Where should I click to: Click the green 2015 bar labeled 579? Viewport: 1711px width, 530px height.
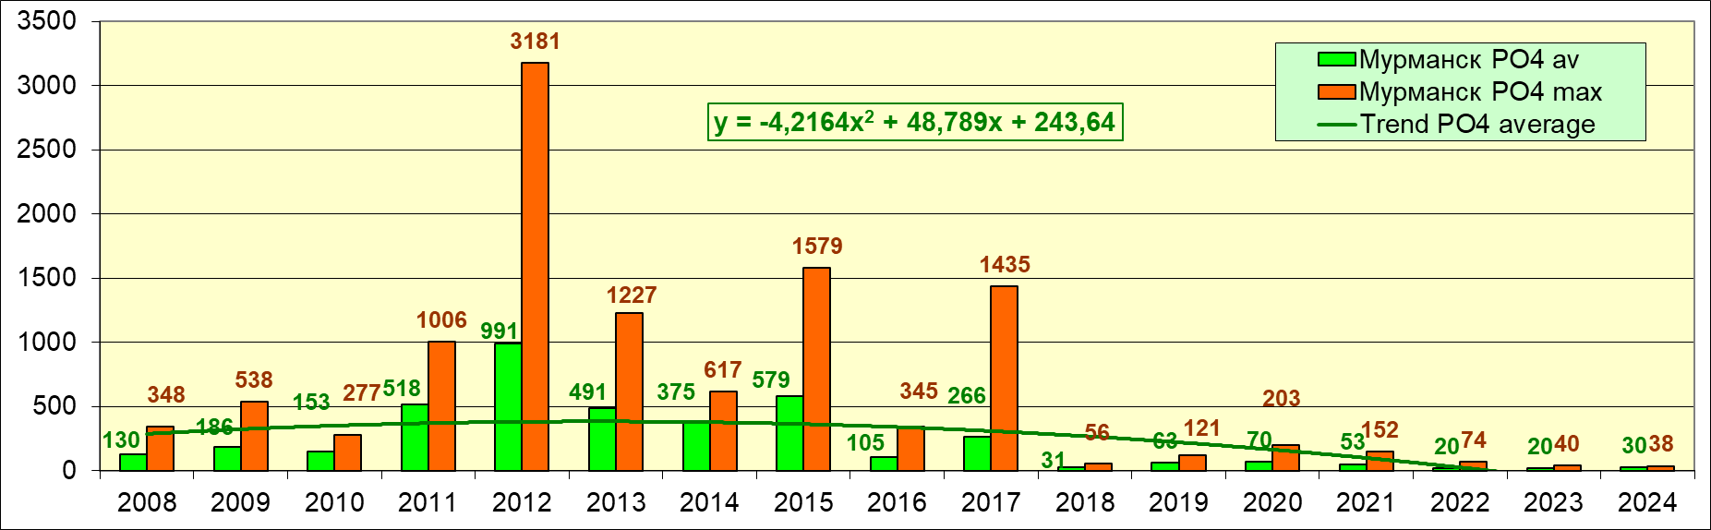pos(789,434)
